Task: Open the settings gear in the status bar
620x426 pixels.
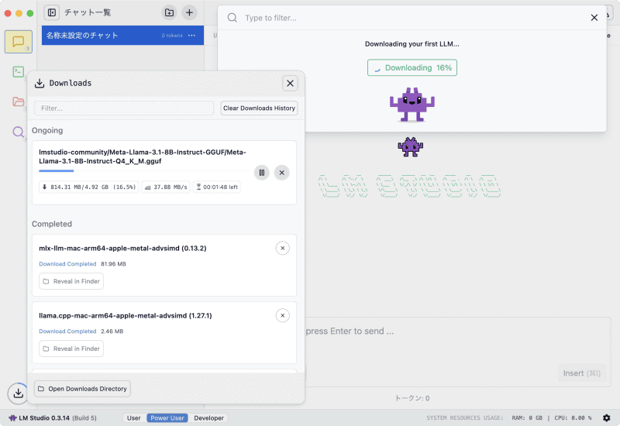Action: coord(607,417)
